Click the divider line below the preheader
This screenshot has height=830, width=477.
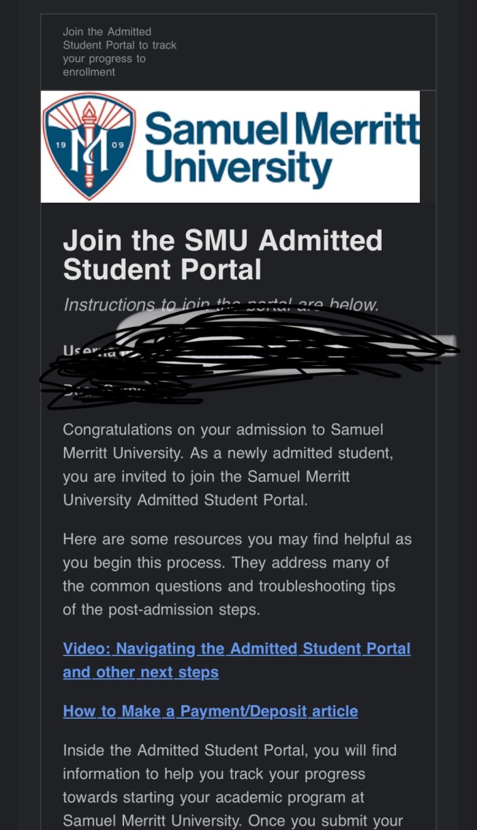click(x=238, y=90)
